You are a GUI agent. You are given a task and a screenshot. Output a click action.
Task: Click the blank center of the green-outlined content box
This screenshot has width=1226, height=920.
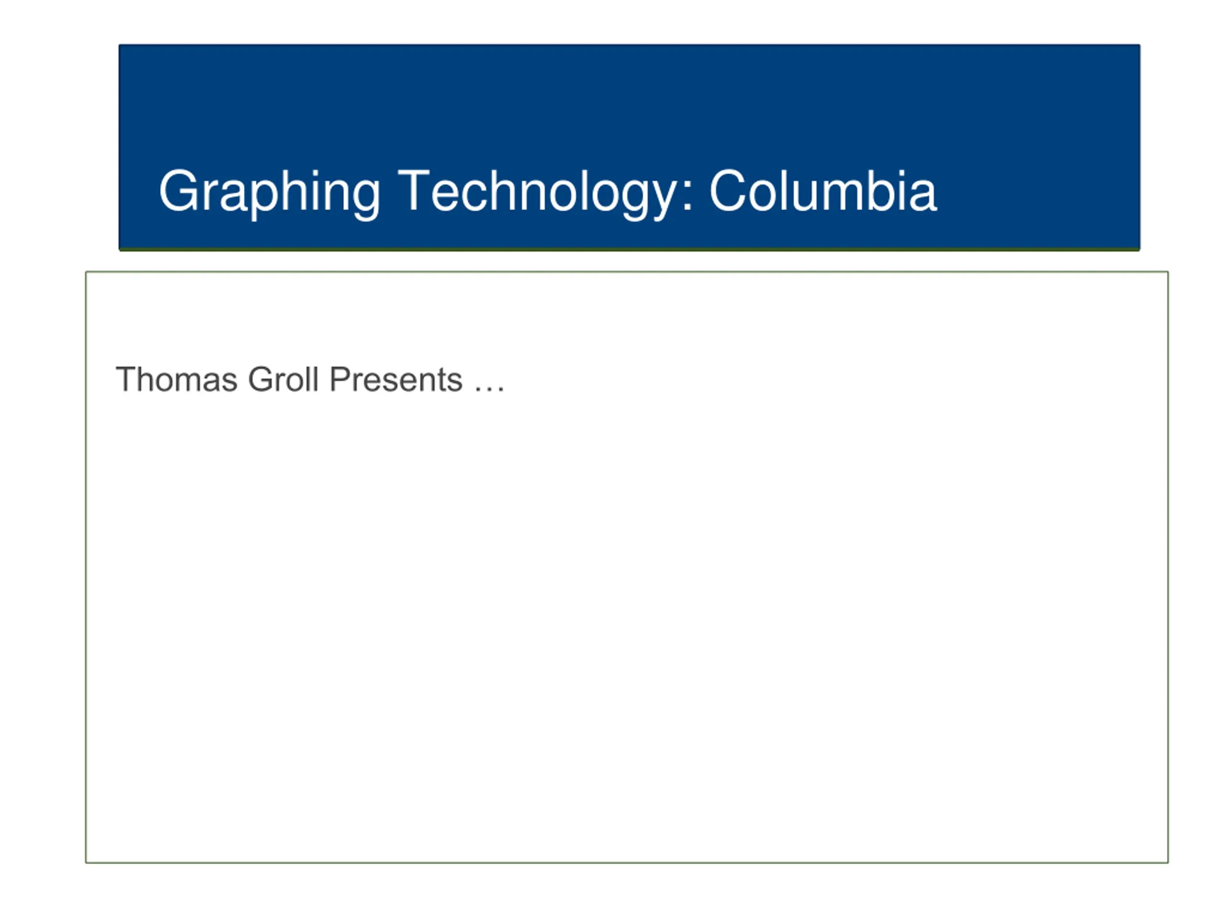627,610
